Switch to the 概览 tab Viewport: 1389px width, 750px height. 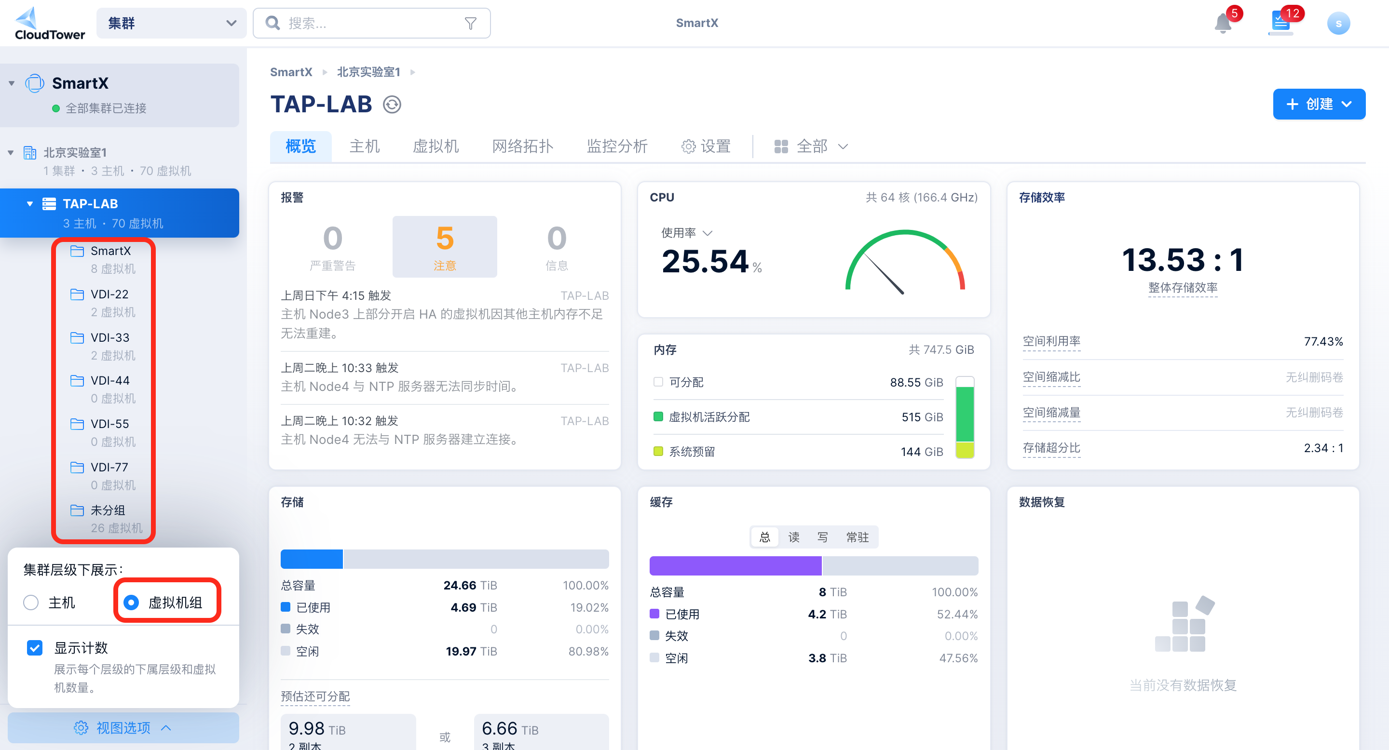pos(301,146)
